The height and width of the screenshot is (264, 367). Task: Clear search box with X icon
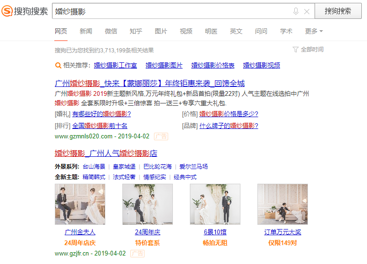(x=307, y=11)
